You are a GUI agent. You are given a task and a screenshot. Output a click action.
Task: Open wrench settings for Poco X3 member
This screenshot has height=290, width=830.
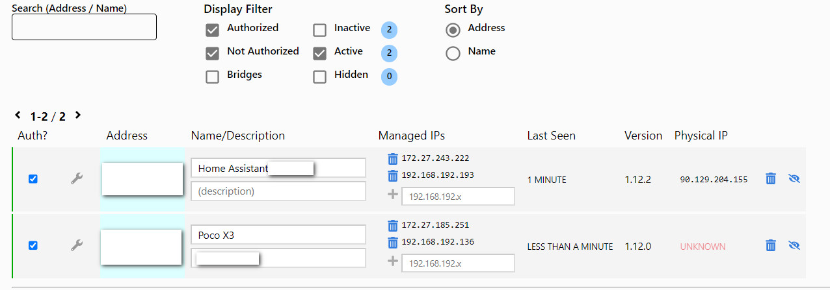tap(77, 245)
